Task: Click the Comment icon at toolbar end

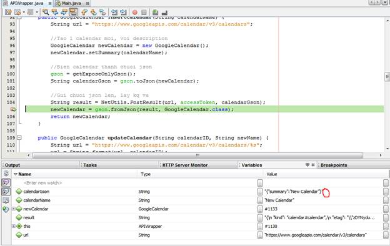Action: tap(164, 12)
